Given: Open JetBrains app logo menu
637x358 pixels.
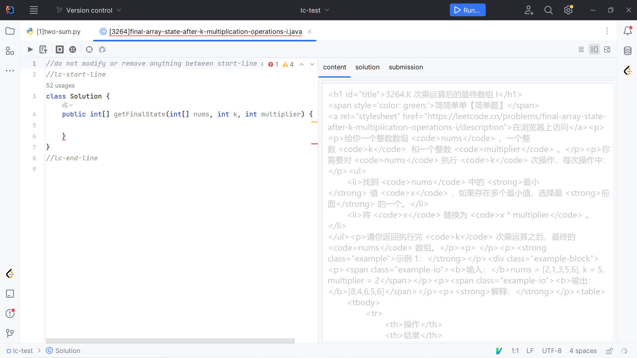Looking at the screenshot, I should pos(10,10).
